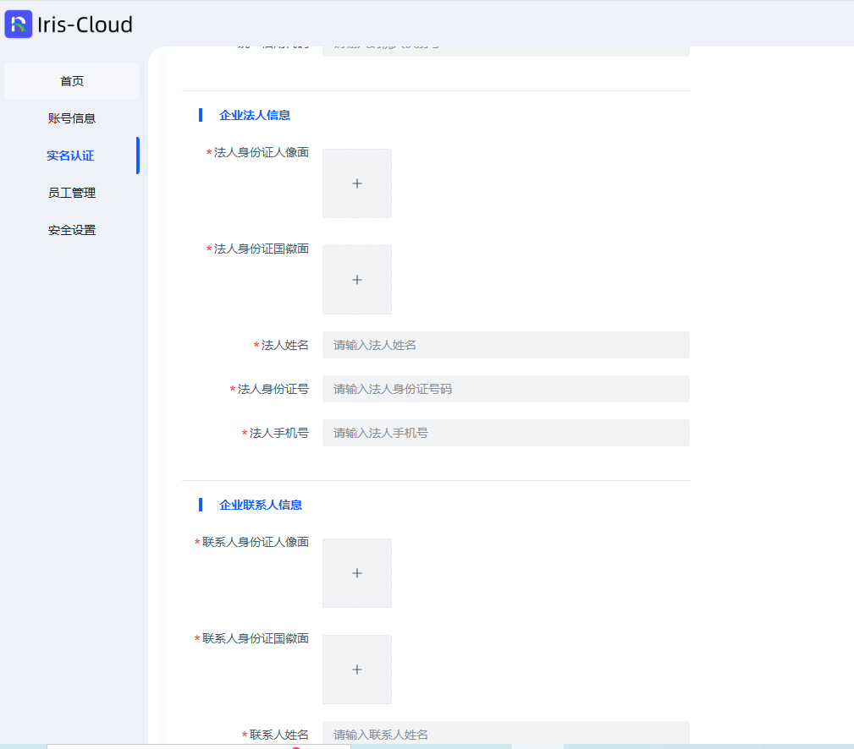854x749 pixels.
Task: Click the 请输入法人身份证号码 input field
Action: coord(505,389)
